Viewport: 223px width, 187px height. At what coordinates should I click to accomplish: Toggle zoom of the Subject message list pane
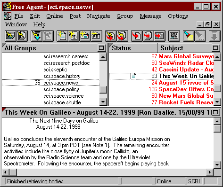click(215, 48)
